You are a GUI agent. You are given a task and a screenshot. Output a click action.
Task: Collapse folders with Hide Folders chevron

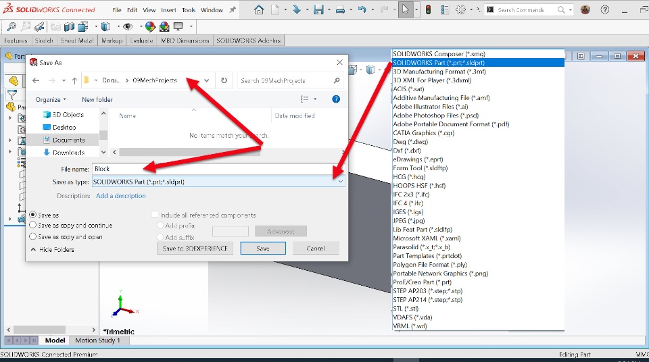point(34,249)
